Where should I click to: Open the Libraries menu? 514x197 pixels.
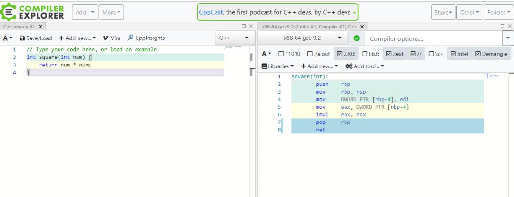coord(277,66)
